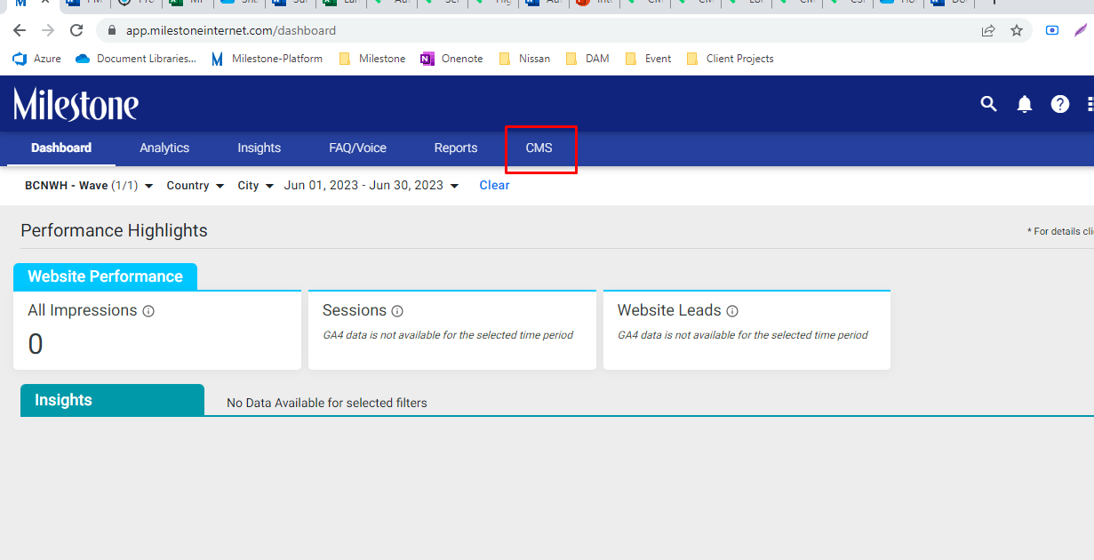Screen dimensions: 1094x560
Task: Expand the BCNWH - Wave dropdown
Action: click(89, 186)
